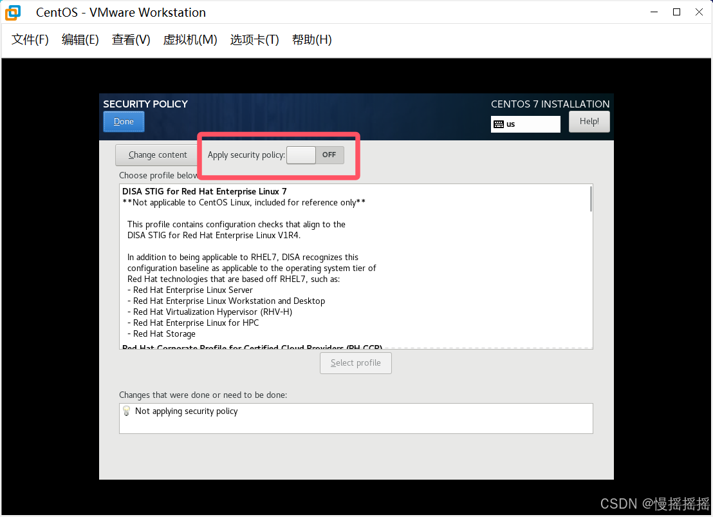Open the 查看(V) menu
This screenshot has width=713, height=517.
pyautogui.click(x=131, y=39)
